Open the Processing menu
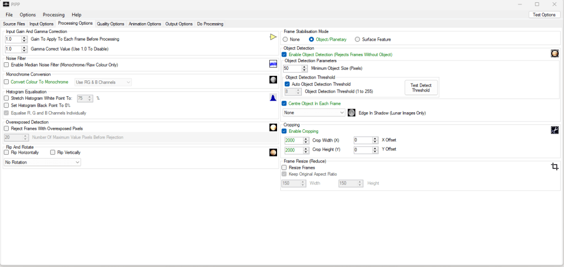 tap(54, 15)
